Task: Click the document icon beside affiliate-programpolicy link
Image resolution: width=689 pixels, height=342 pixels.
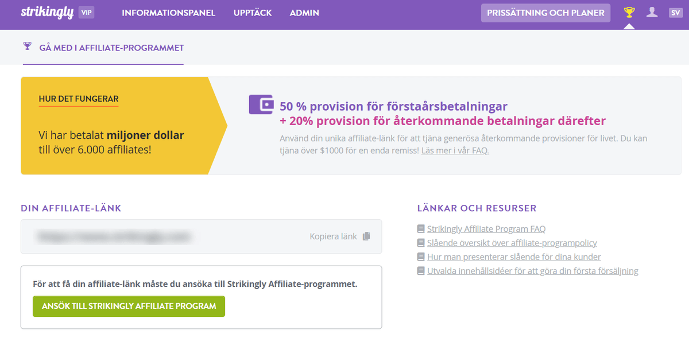Action: [x=420, y=242]
